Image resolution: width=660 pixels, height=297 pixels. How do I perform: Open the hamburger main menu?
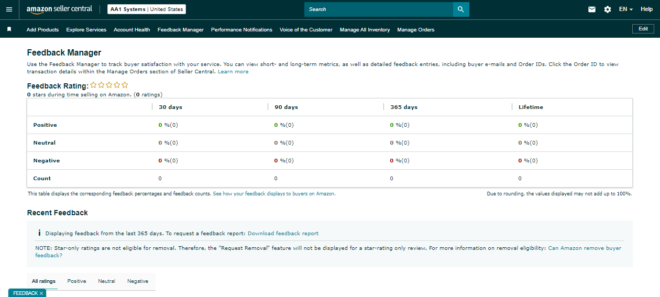(9, 9)
